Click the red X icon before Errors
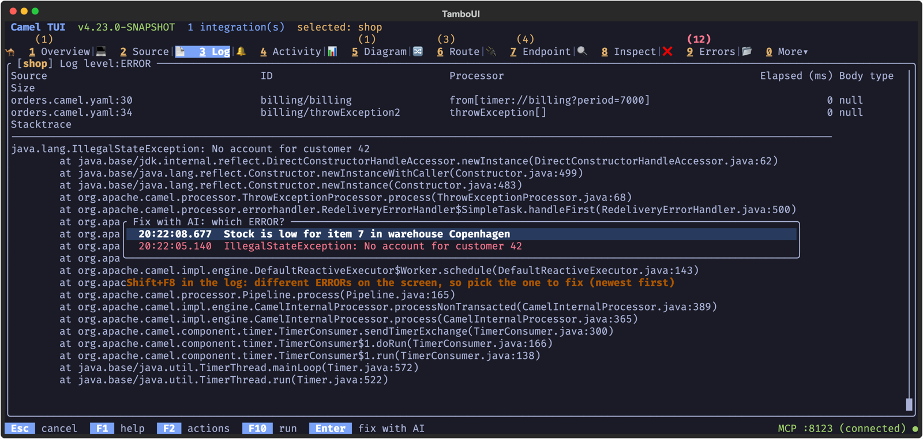 (x=667, y=51)
